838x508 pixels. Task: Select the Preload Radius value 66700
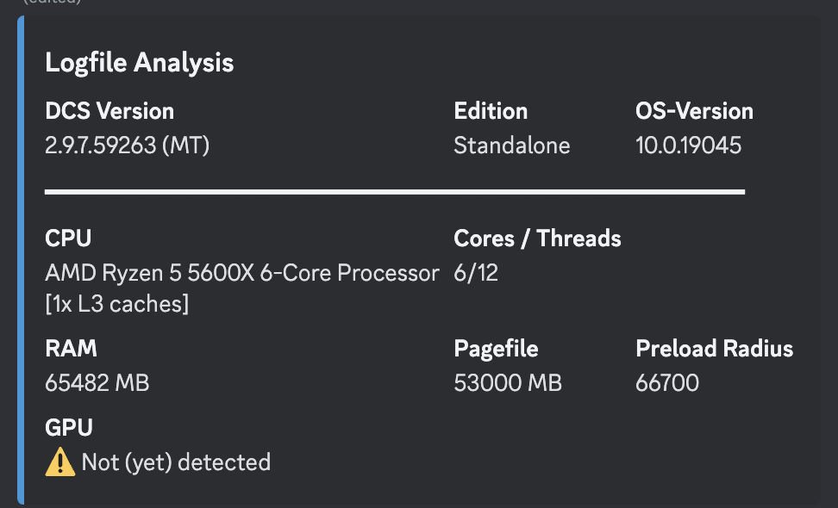point(667,382)
